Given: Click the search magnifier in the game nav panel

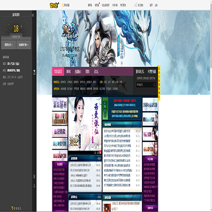Looking at the screenshot, I should pos(154,85).
